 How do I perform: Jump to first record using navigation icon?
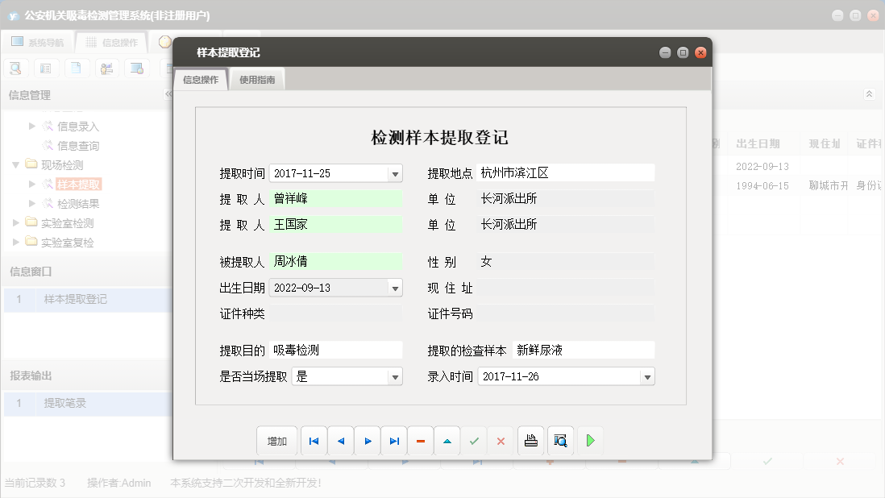pyautogui.click(x=314, y=441)
